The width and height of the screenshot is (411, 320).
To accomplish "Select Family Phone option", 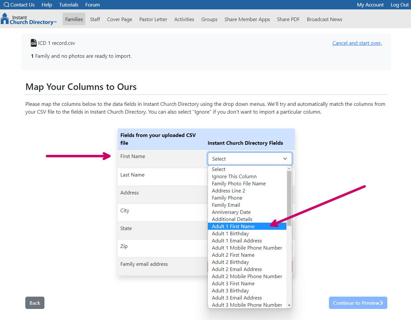I will point(247,198).
